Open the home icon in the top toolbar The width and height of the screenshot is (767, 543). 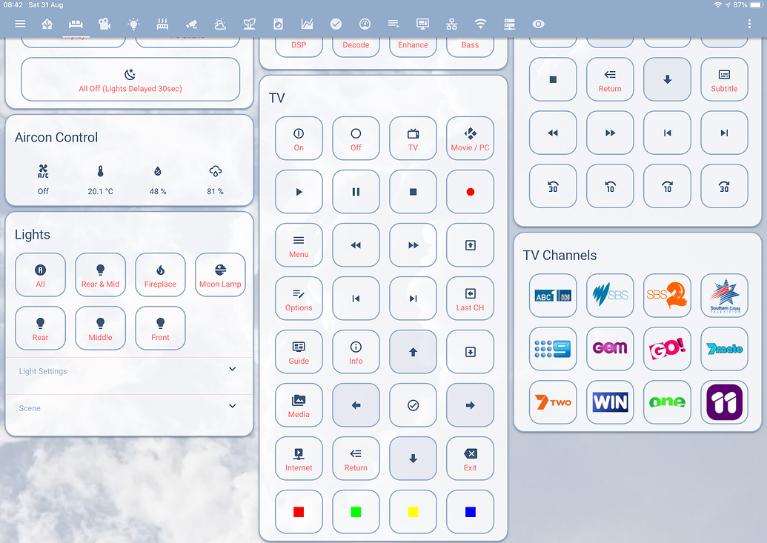click(47, 24)
